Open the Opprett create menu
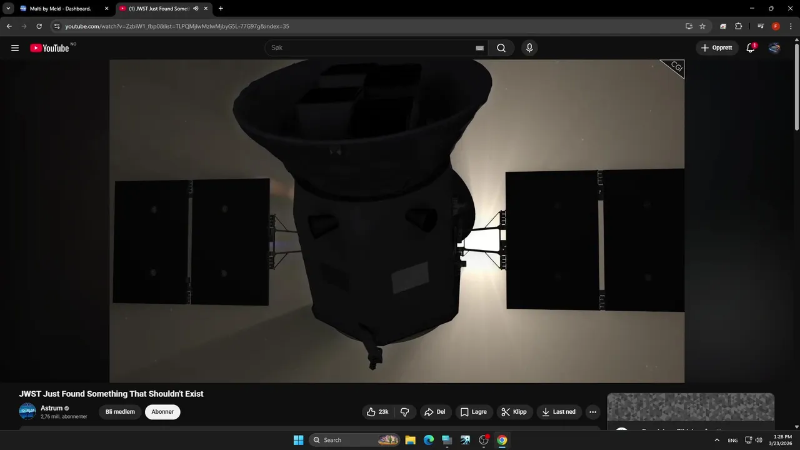The image size is (800, 450). (x=717, y=48)
